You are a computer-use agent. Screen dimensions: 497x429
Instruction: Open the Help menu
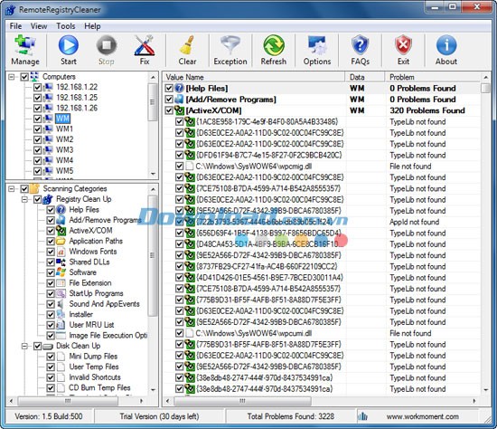click(92, 26)
